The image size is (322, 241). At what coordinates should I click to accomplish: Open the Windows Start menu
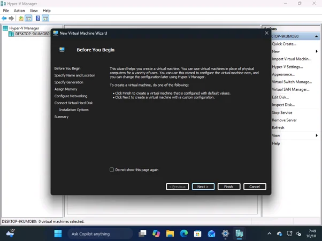click(58, 234)
